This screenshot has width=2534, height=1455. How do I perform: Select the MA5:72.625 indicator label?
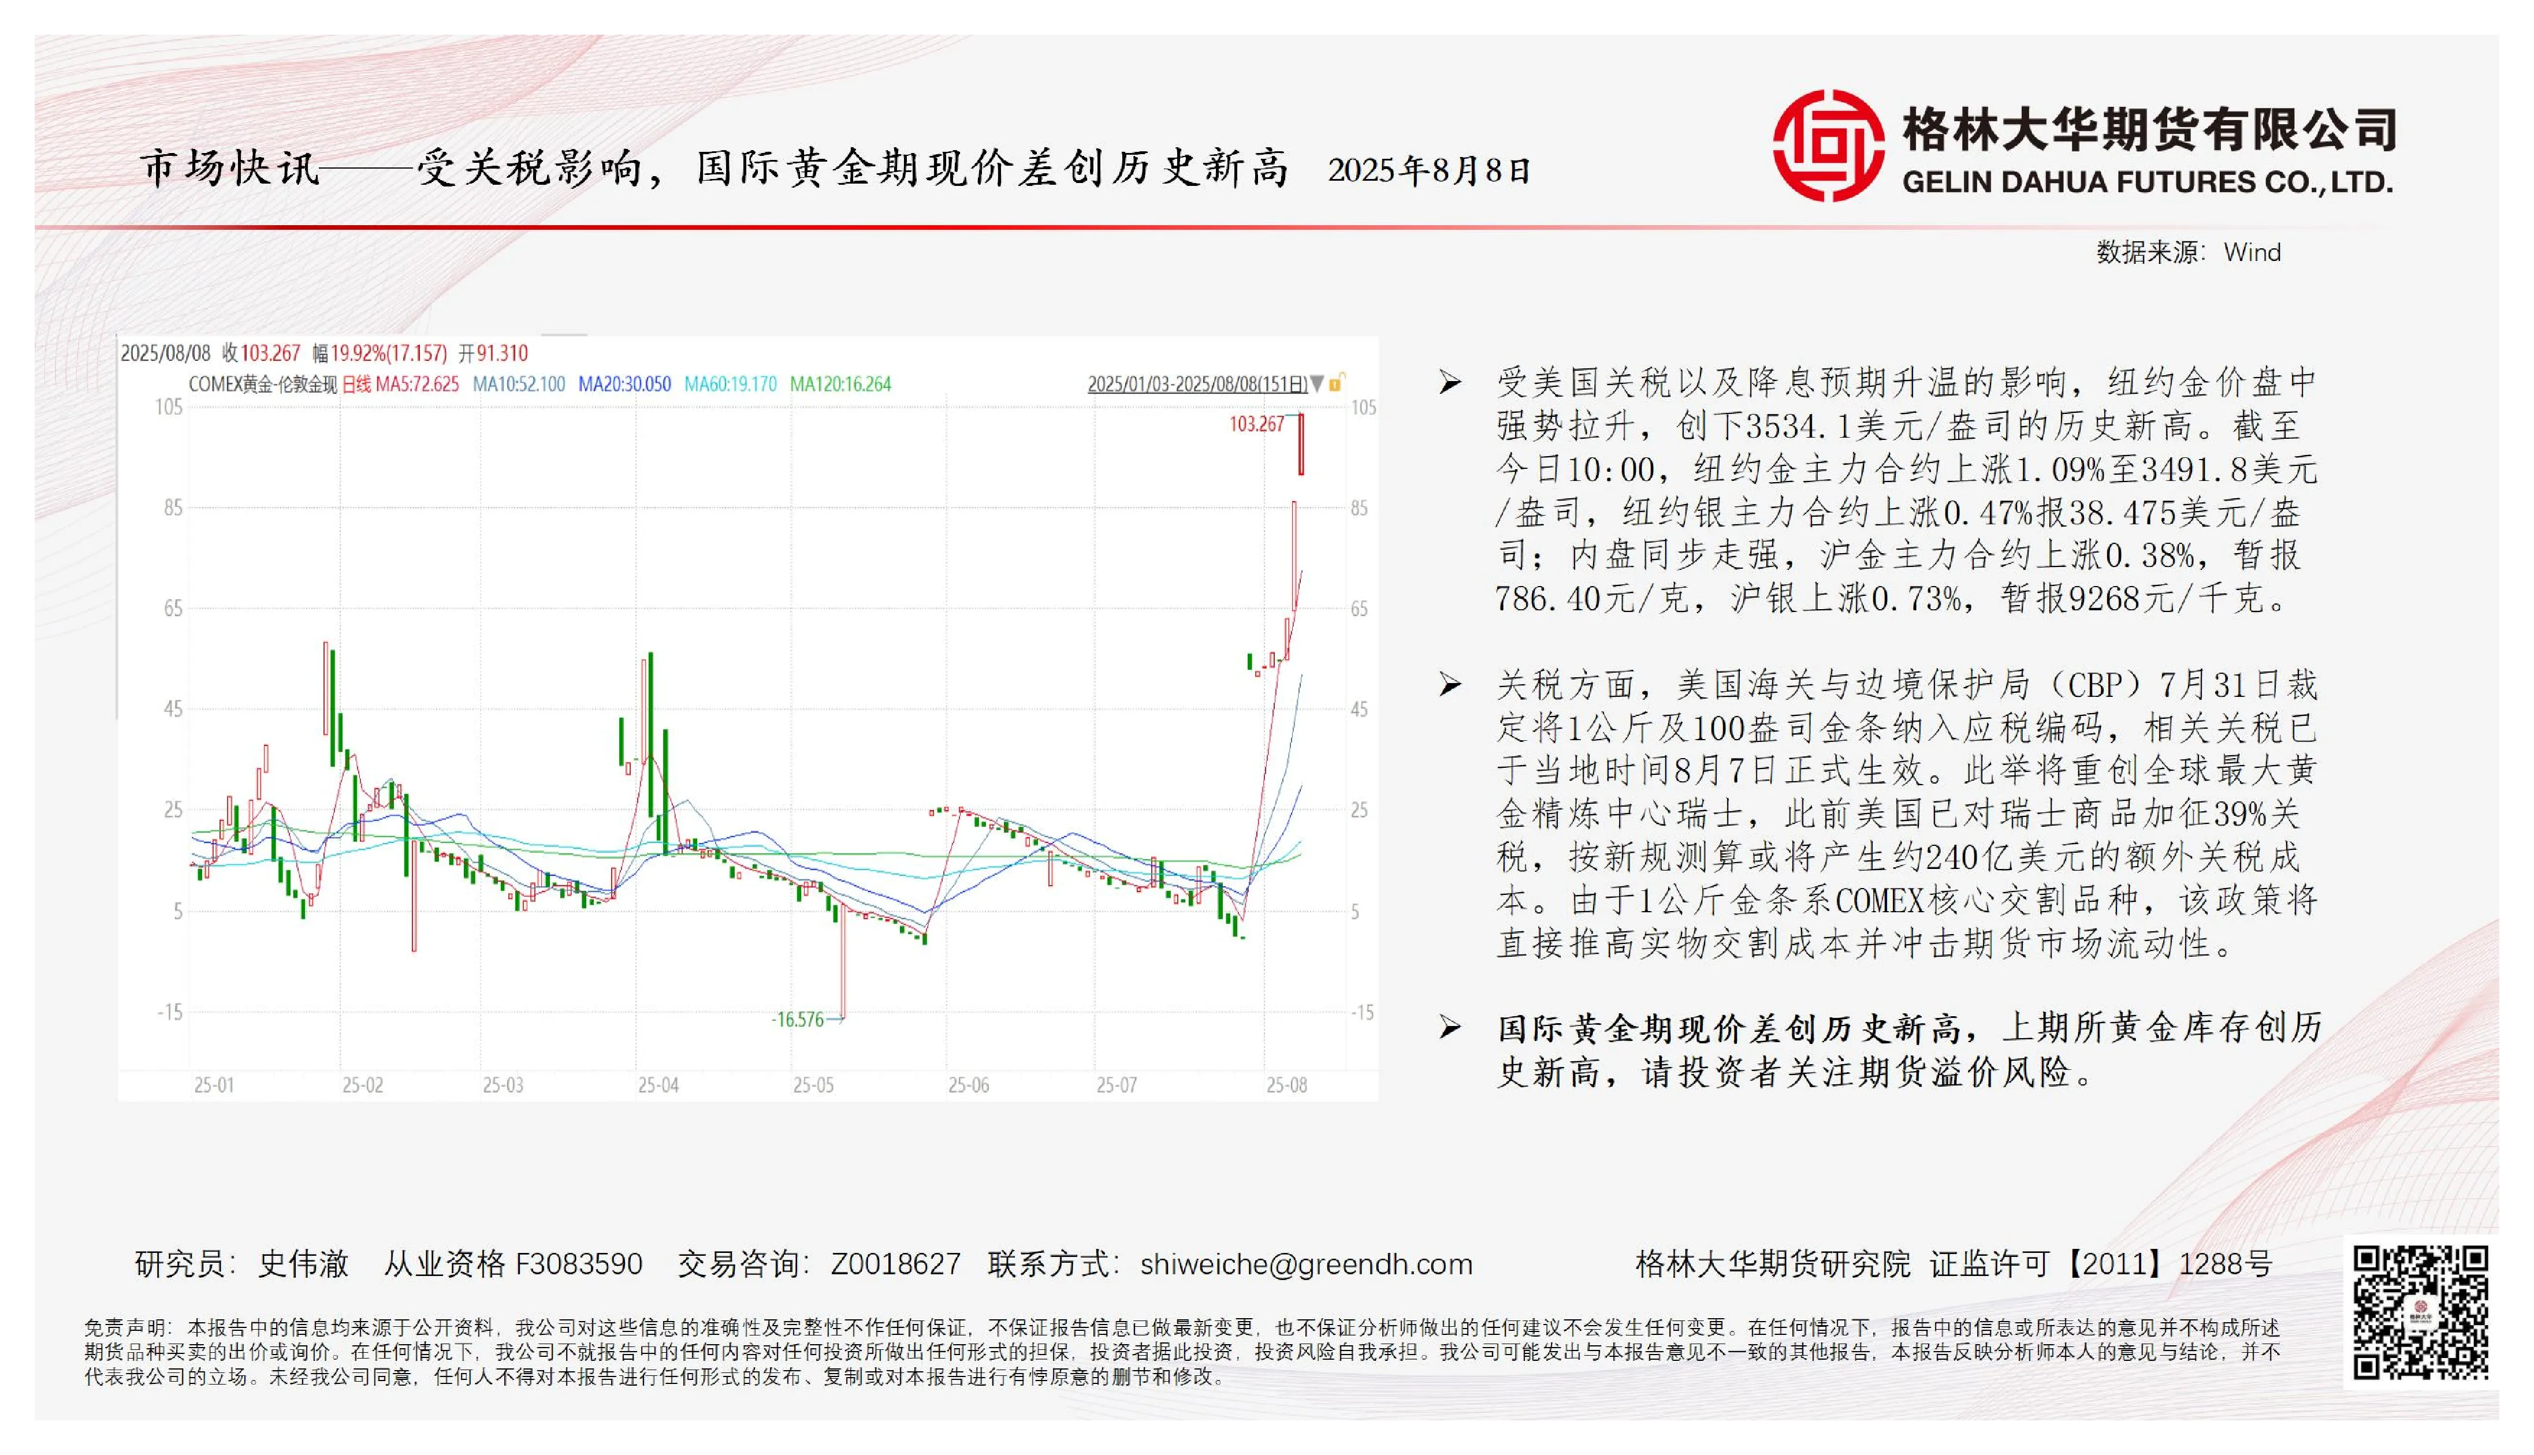[417, 384]
